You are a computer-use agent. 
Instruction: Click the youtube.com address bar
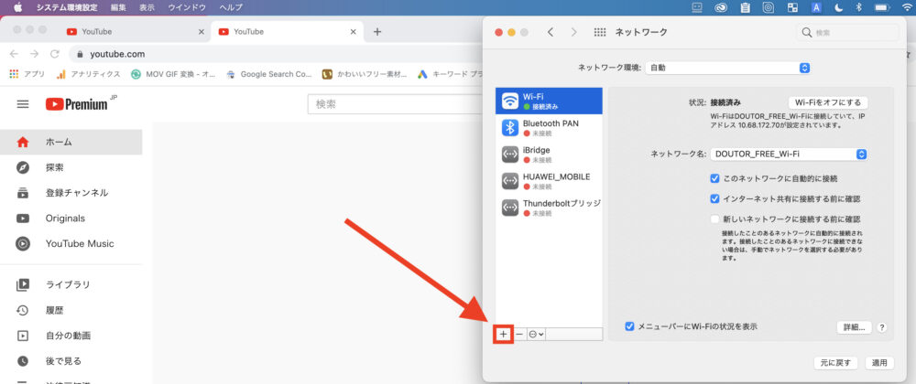[x=275, y=54]
